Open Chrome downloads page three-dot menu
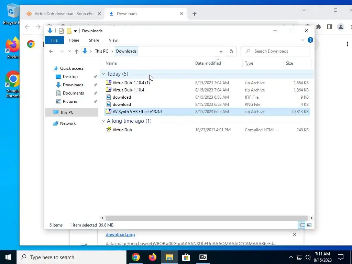Image resolution: width=352 pixels, height=264 pixels. click(x=348, y=44)
